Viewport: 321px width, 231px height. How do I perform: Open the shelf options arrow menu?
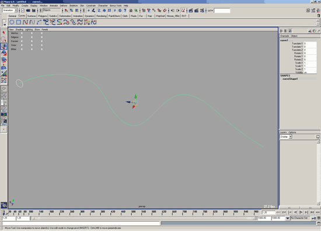[5, 24]
